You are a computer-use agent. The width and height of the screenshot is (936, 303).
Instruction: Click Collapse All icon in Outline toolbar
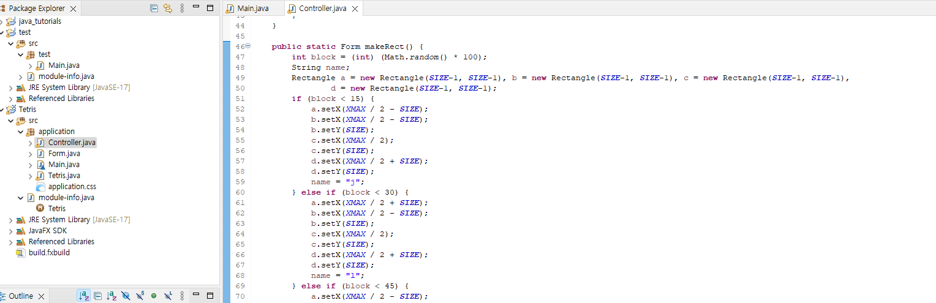tap(97, 296)
